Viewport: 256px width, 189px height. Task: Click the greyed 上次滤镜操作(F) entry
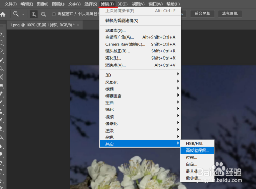pyautogui.click(x=140, y=11)
